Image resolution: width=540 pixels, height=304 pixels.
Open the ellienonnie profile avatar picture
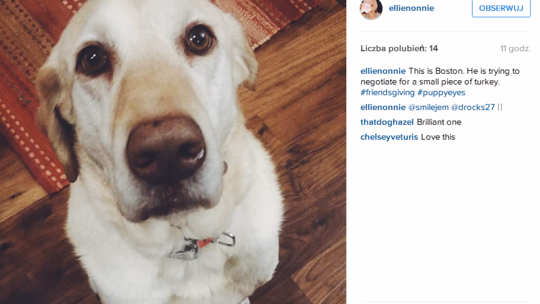(x=371, y=9)
